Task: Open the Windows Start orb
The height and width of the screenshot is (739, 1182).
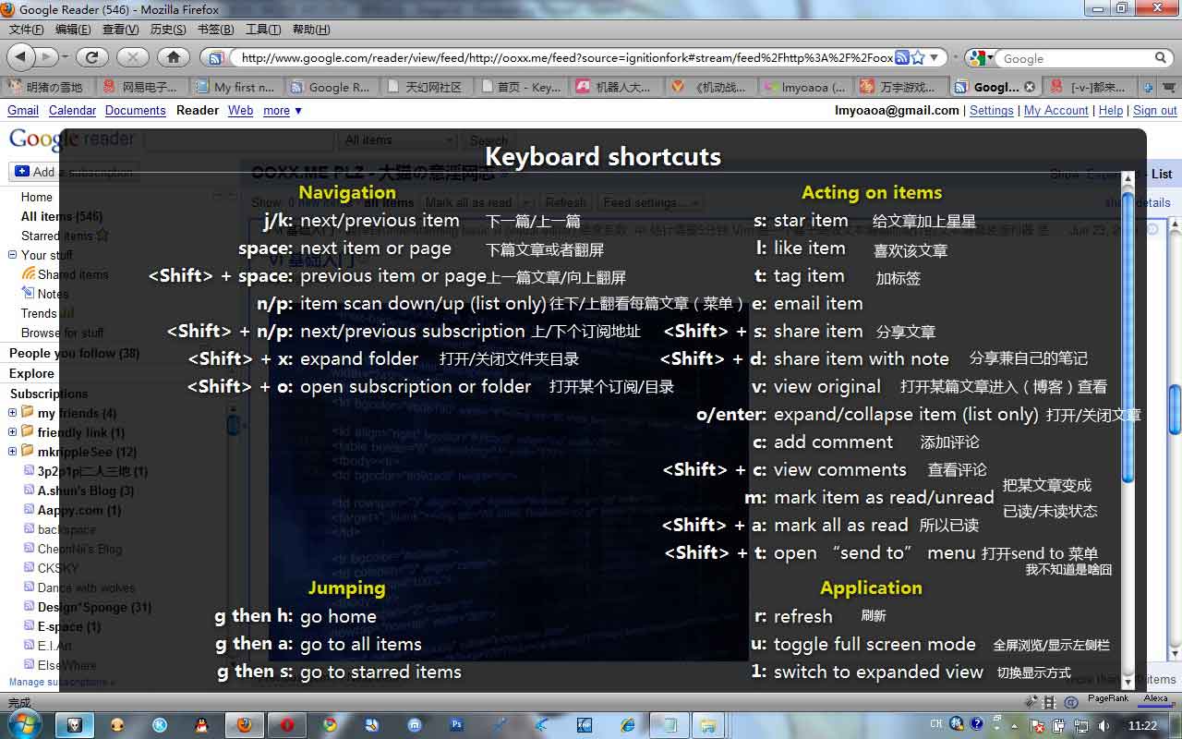Action: (x=25, y=725)
